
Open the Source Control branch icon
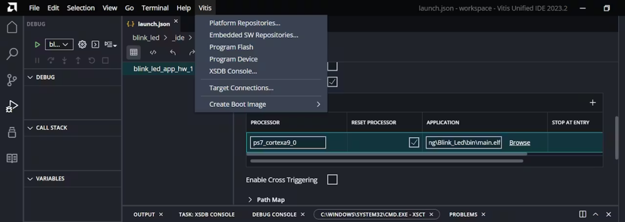point(12,80)
